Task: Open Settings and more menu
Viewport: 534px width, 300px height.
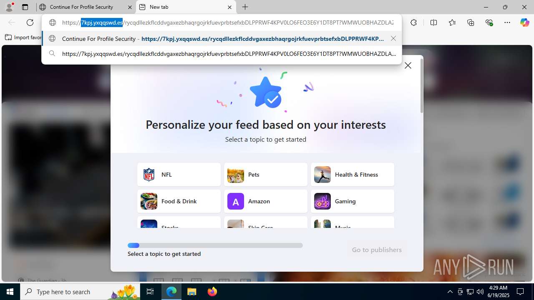Action: tap(507, 22)
